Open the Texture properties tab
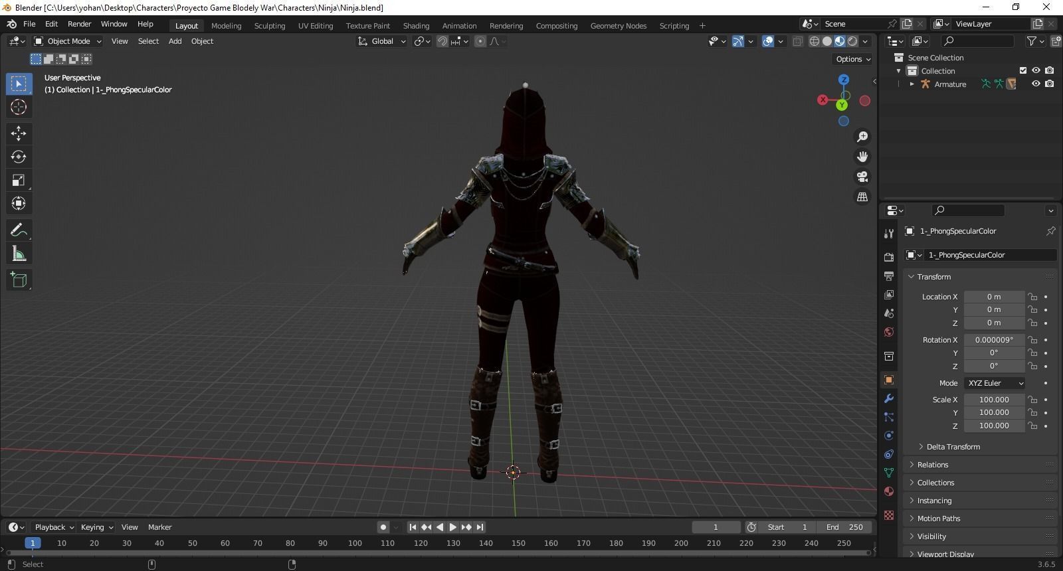1063x571 pixels. 889,515
